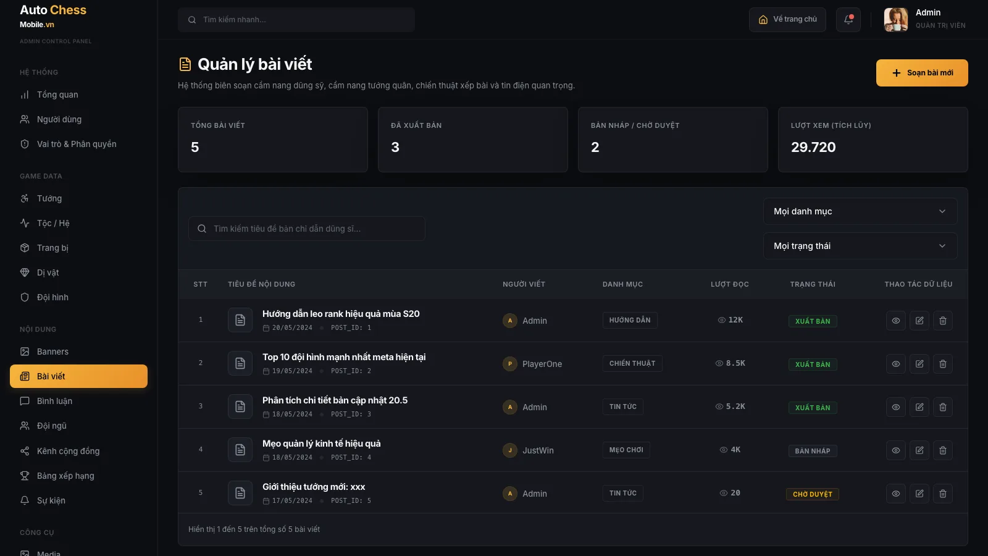The width and height of the screenshot is (988, 556).
Task: Click "Về trang chủ" button
Action: 787,20
